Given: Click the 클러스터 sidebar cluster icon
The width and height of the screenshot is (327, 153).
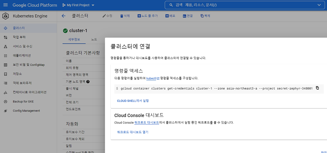Looking at the screenshot, I should [x=6, y=28].
